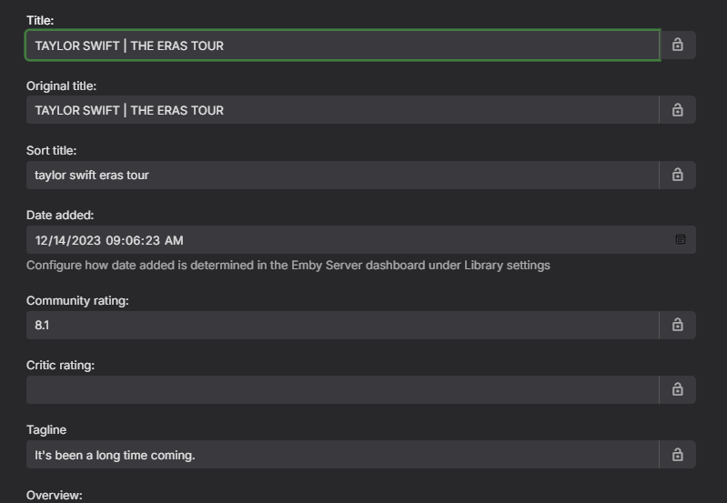This screenshot has height=503, width=727.
Task: Click the Overview label
Action: [x=55, y=495]
